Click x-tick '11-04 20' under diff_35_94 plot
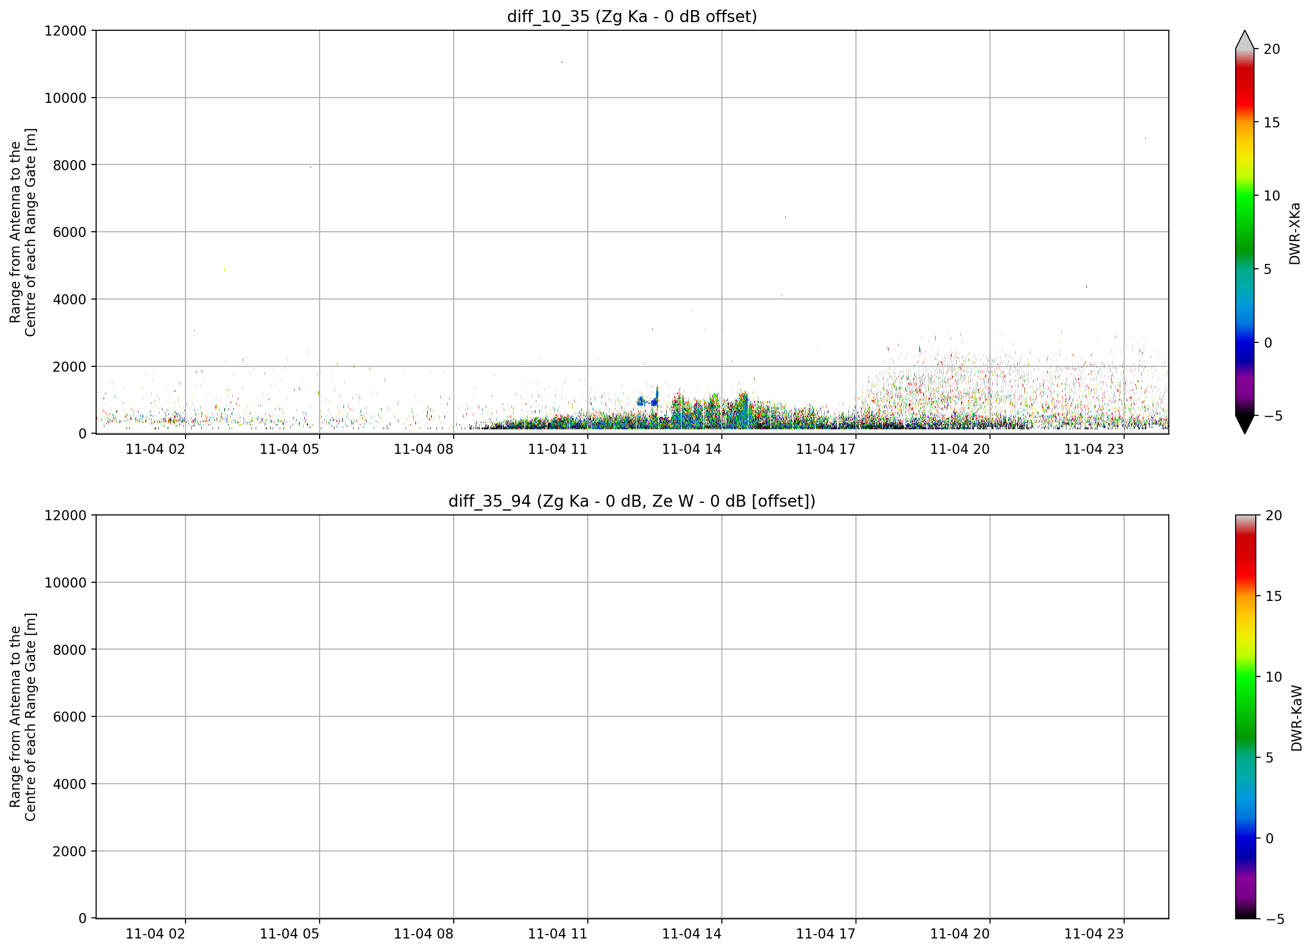 (x=960, y=934)
